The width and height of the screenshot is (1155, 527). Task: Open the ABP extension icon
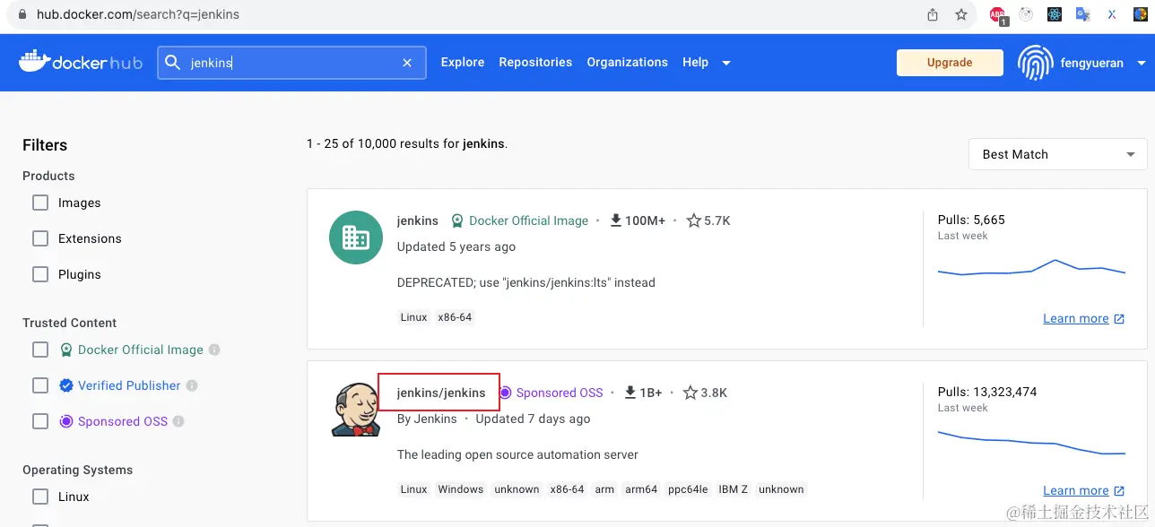(x=998, y=15)
